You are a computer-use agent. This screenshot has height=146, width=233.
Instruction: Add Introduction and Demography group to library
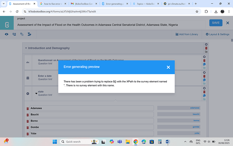206,52
